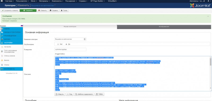The image size is (212, 101).
Task: Click the ТОВАРЫ section icon
Action: (x=2, y=29)
